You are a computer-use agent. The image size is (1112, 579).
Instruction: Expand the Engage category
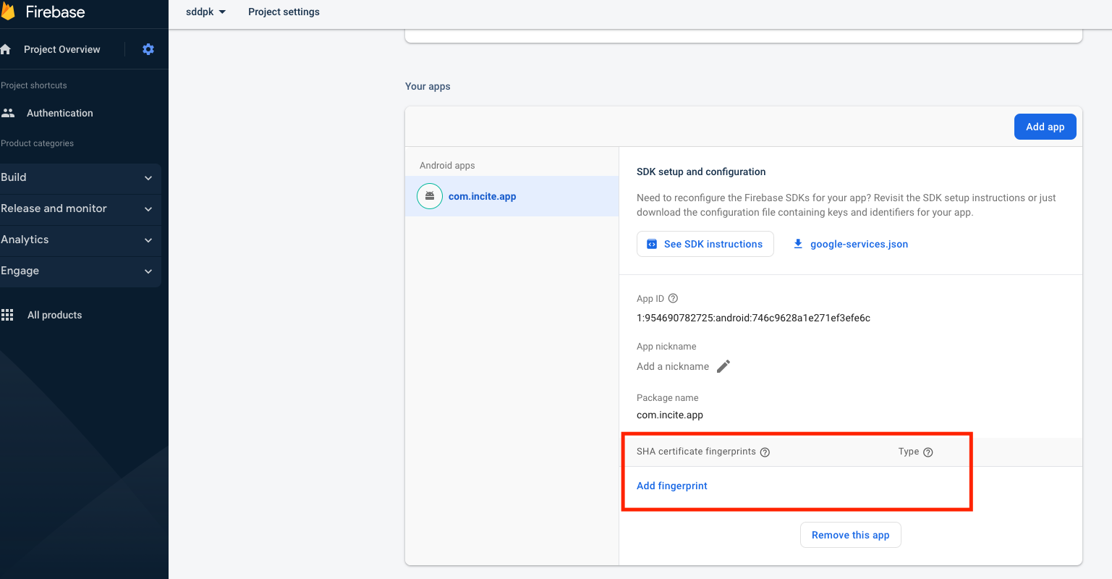point(80,271)
